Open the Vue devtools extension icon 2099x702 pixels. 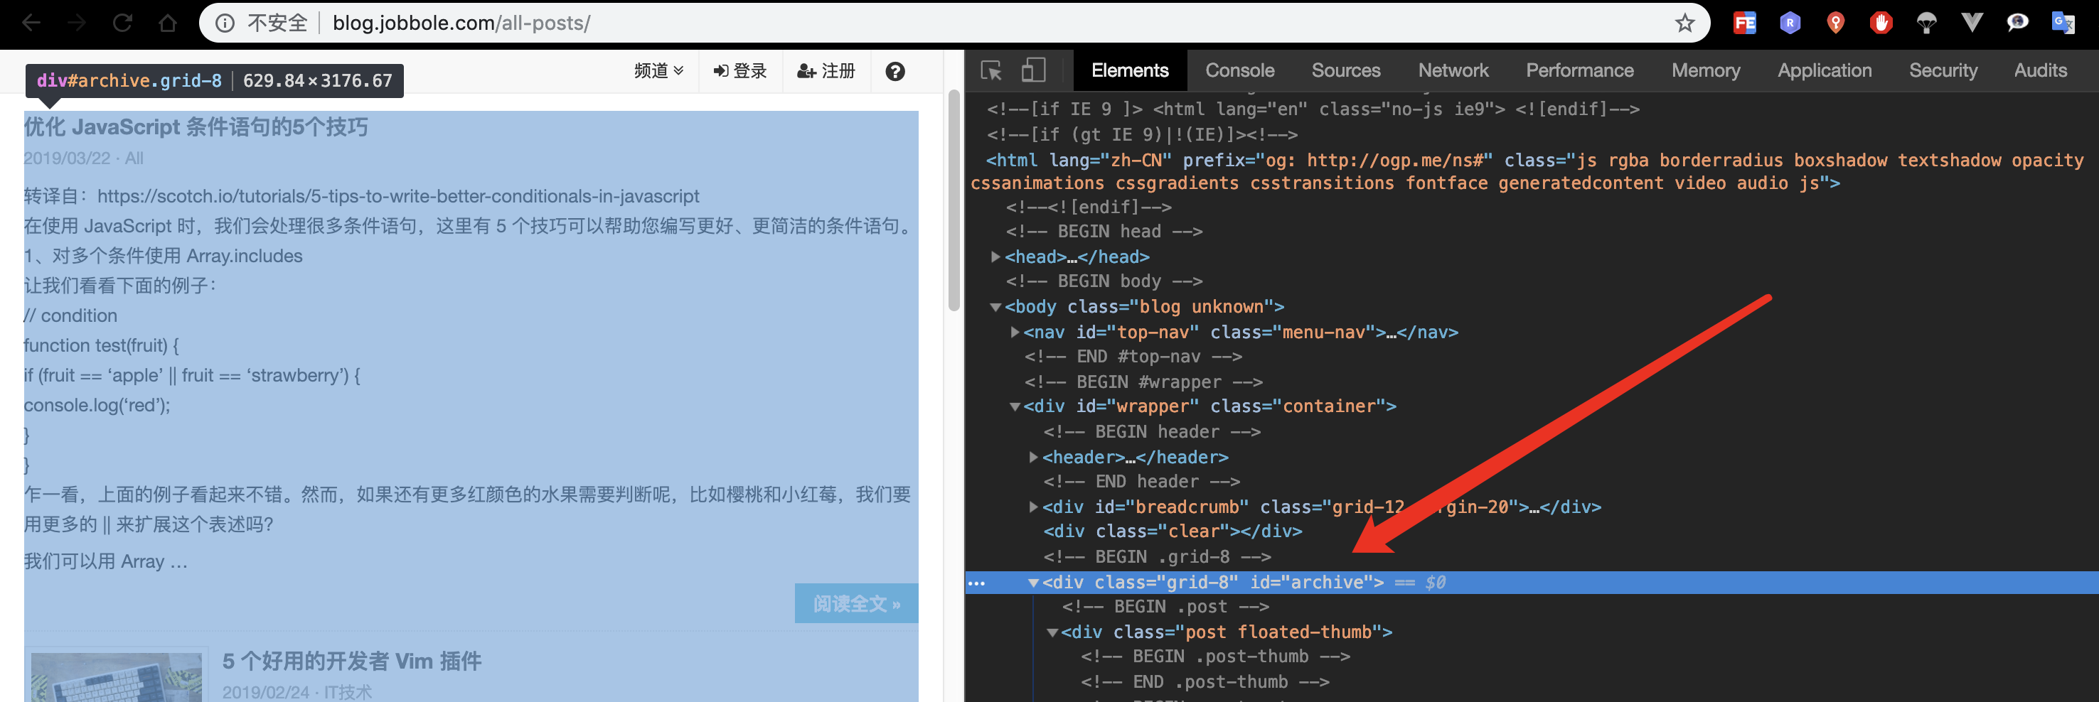click(1972, 23)
